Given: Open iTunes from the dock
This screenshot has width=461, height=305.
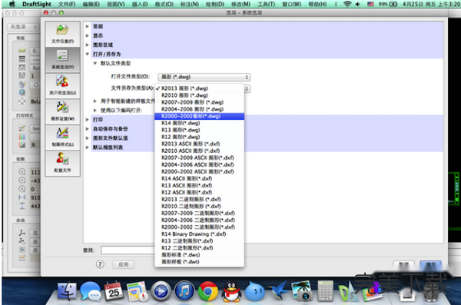Looking at the screenshot, I should (x=184, y=291).
